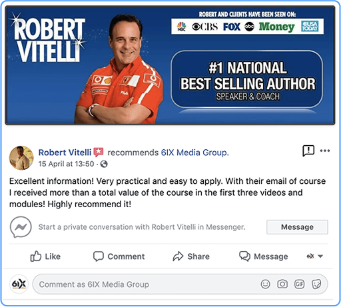Screen dimensions: 341x307
Task: Open the three-dots post options menu
Action: point(325,151)
